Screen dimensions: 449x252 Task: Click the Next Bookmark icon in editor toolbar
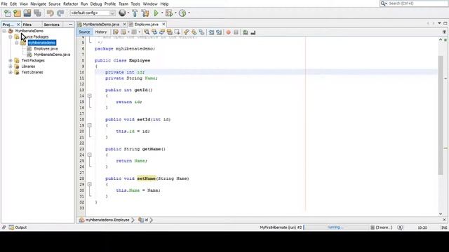coord(194,32)
